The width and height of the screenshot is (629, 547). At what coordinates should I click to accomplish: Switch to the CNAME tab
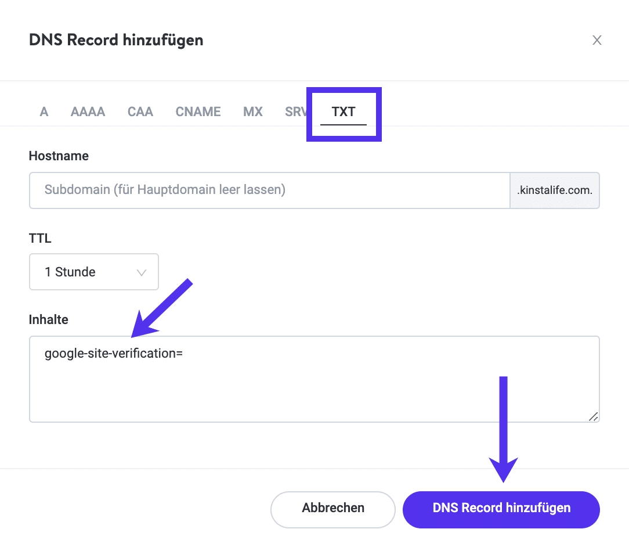198,111
